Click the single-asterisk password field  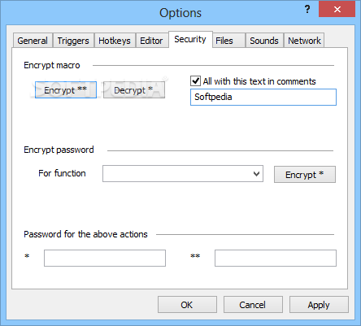click(105, 259)
